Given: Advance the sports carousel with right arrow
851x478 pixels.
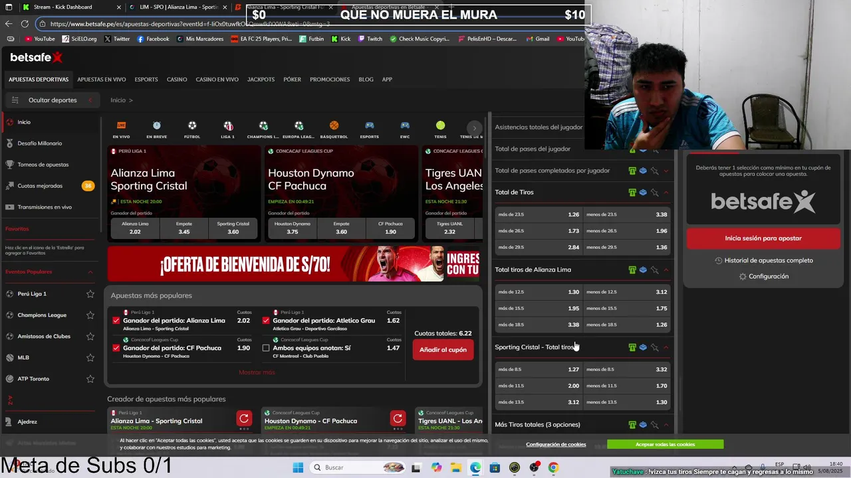Looking at the screenshot, I should pyautogui.click(x=474, y=128).
